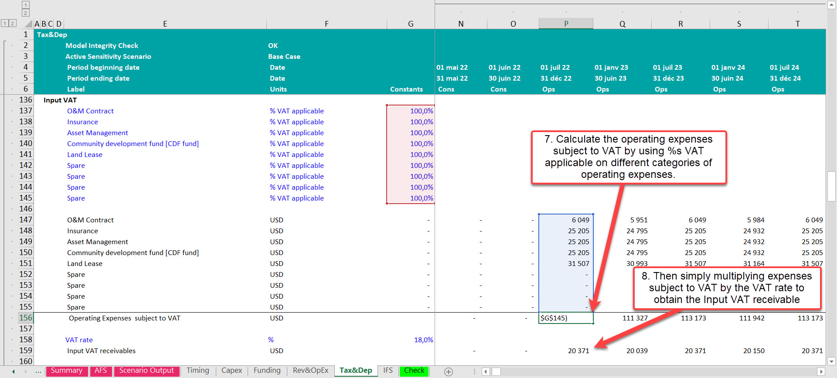Click O&M Contract 100,0% VAT input
837x378 pixels.
[x=421, y=111]
